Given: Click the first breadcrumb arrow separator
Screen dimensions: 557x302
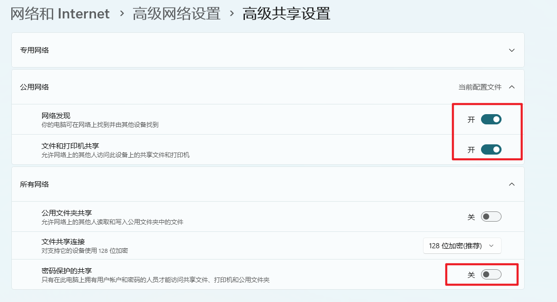Looking at the screenshot, I should point(122,14).
